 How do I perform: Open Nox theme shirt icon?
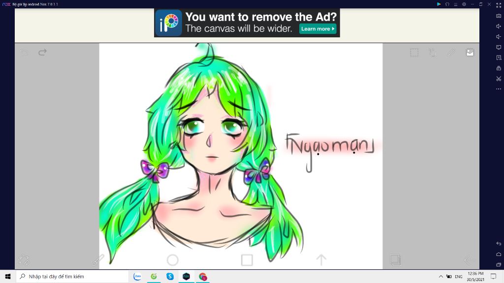[447, 4]
